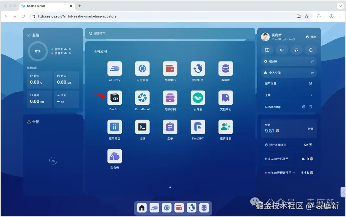Switch language with the 中 button
Viewport: 346px width, 217px height.
coord(282,50)
